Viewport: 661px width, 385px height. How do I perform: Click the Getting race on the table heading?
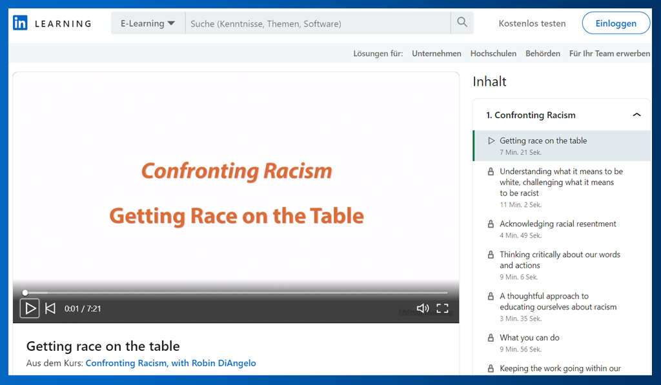pos(103,346)
